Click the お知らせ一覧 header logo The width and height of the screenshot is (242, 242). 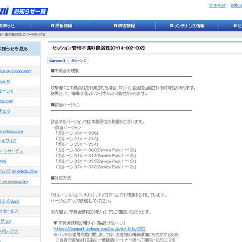(30, 11)
